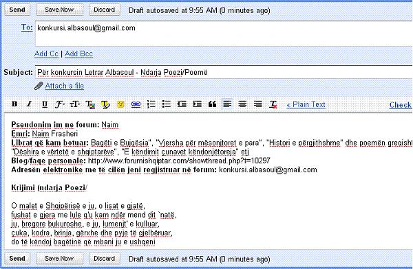Open the Check spelling link
The width and height of the screenshot is (413, 269).
(x=401, y=105)
